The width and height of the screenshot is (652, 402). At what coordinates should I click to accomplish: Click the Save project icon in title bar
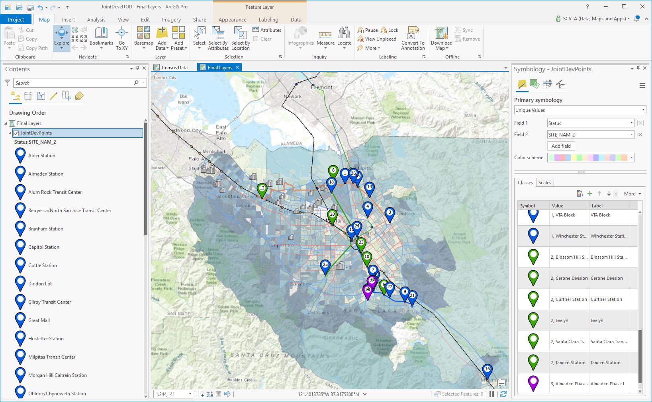point(31,8)
